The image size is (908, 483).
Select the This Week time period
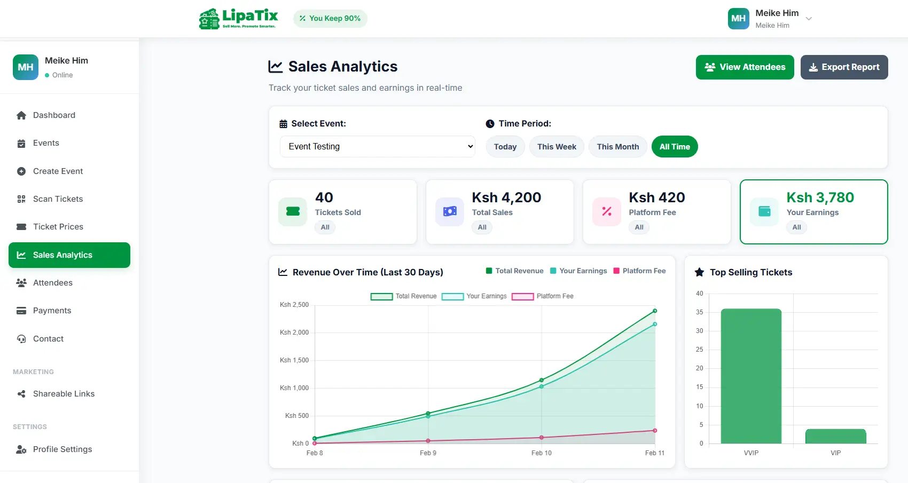pos(557,147)
